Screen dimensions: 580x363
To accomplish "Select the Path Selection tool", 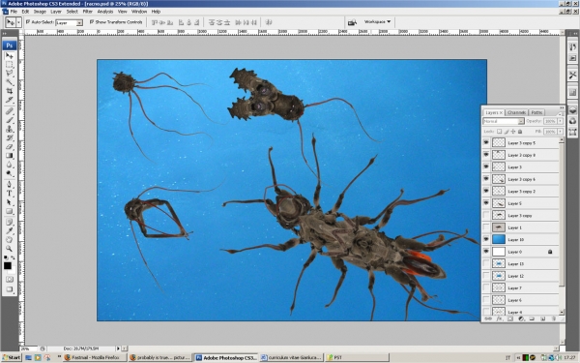I will tap(10, 202).
